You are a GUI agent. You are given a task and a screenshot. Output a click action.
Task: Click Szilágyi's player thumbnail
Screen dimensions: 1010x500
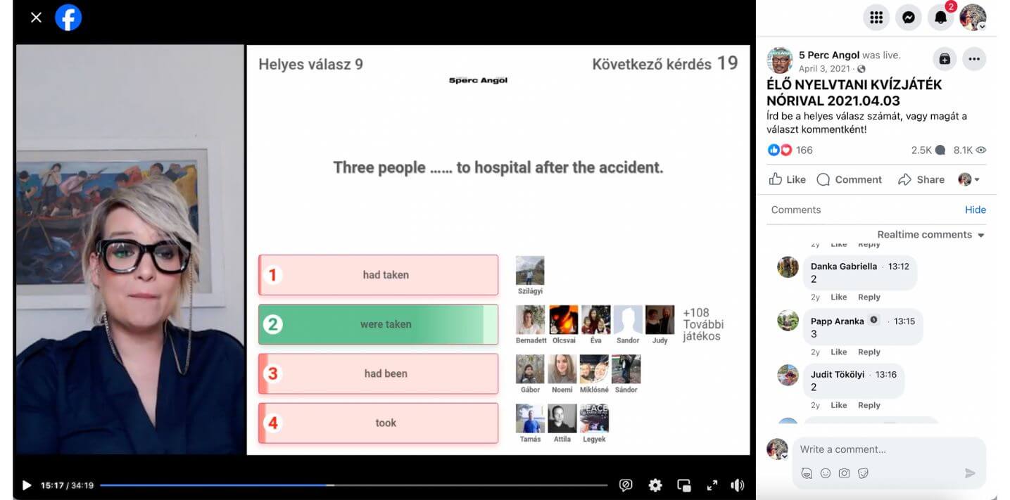(x=530, y=271)
